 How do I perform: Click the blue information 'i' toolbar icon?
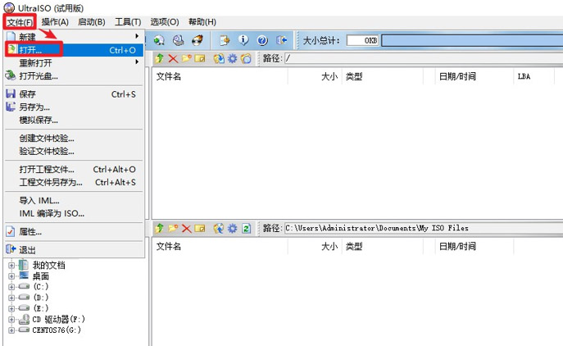tap(243, 40)
